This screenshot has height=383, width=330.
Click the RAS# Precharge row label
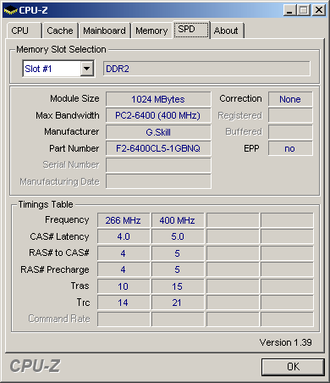55,269
